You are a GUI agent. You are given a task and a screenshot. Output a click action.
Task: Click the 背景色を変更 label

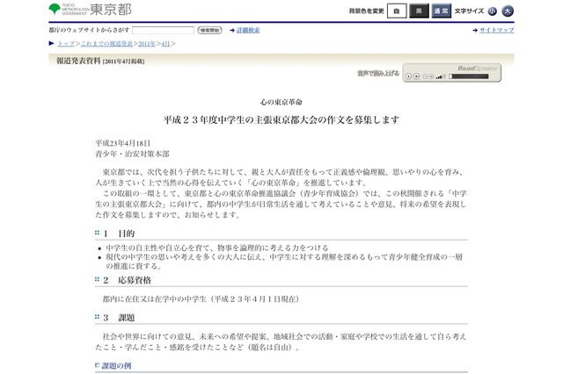tap(366, 11)
